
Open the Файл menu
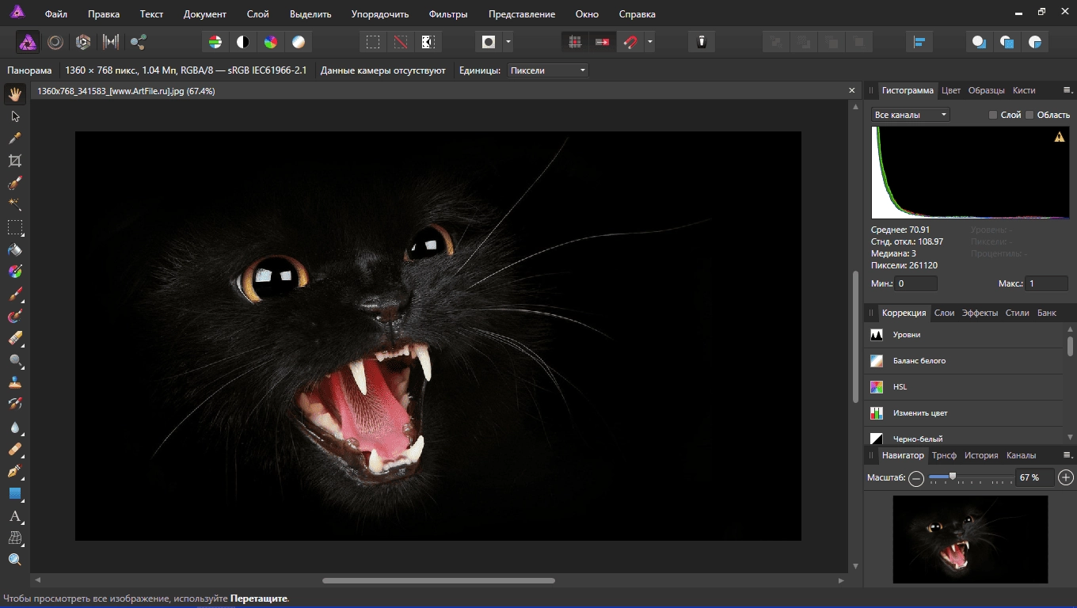pyautogui.click(x=56, y=14)
